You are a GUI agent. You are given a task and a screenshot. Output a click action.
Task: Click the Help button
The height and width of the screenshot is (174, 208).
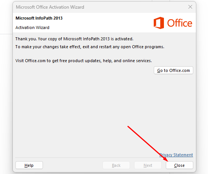(29, 165)
